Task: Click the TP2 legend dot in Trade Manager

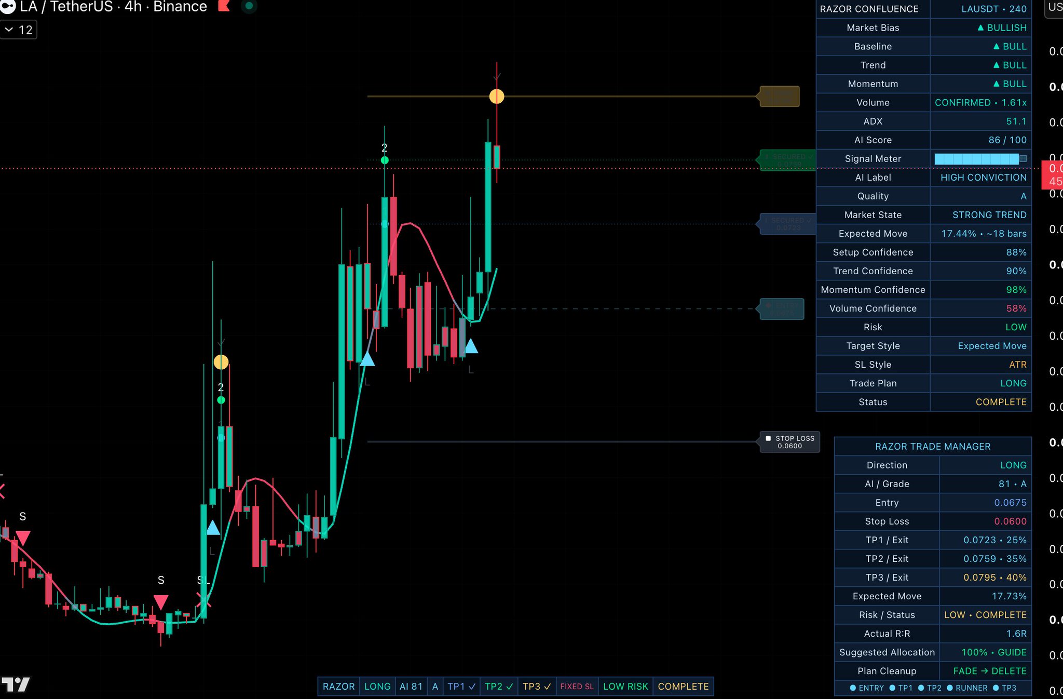Action: point(921,688)
